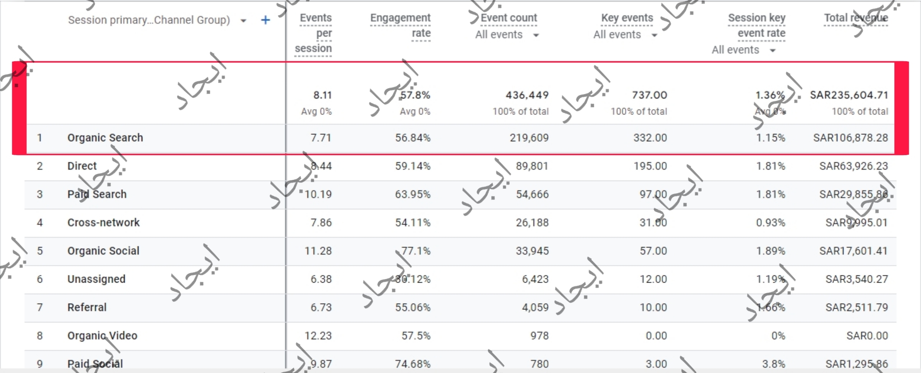Click Direct key events 195.00

(x=650, y=166)
